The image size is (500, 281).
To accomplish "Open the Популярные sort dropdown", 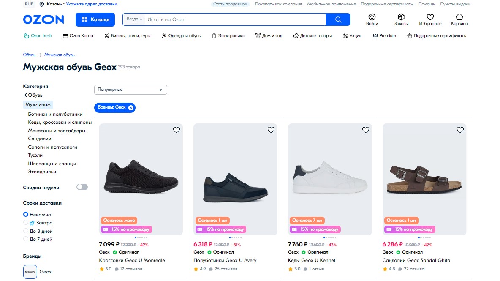I will pyautogui.click(x=130, y=90).
